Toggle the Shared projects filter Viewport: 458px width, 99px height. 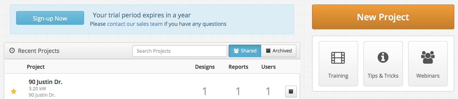coord(245,51)
